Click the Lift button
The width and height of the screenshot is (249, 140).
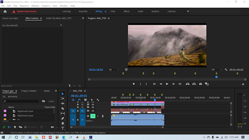pyautogui.click(x=187, y=84)
